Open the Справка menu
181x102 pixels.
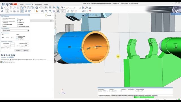click(x=46, y=5)
